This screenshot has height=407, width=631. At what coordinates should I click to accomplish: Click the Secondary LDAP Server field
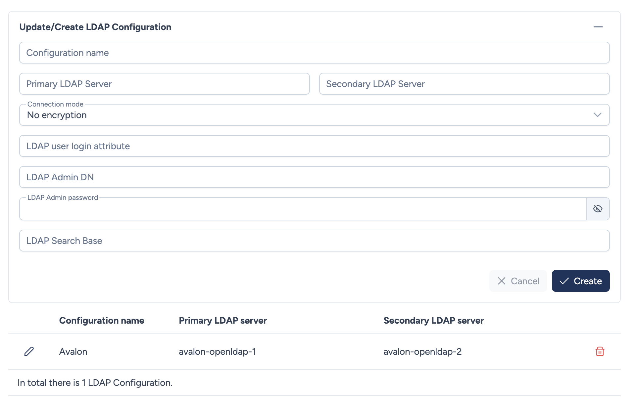click(x=464, y=84)
